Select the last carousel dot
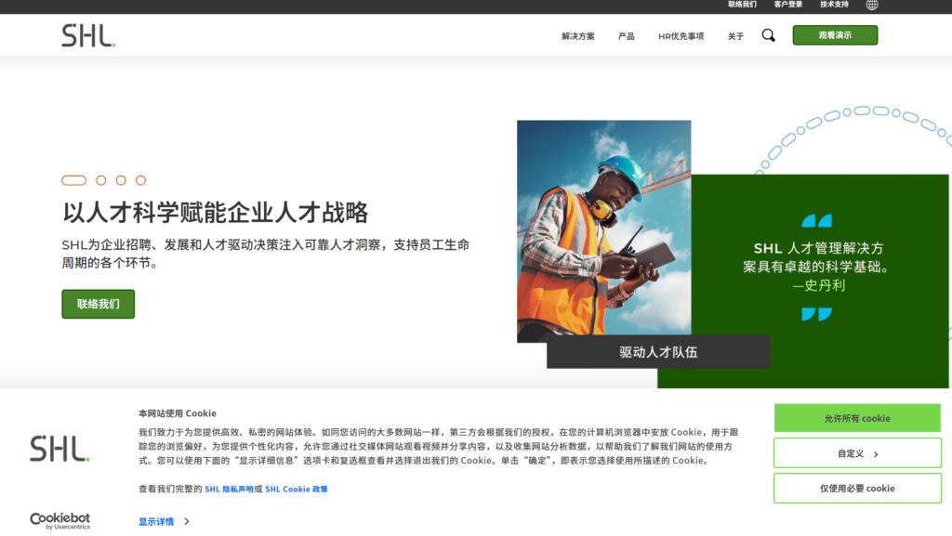Image resolution: width=952 pixels, height=536 pixels. tap(139, 179)
